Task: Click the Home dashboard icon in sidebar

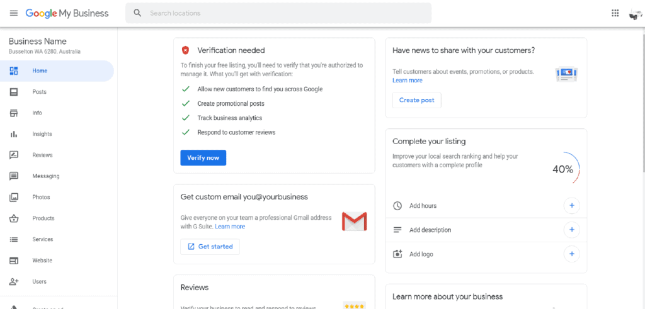Action: [14, 70]
